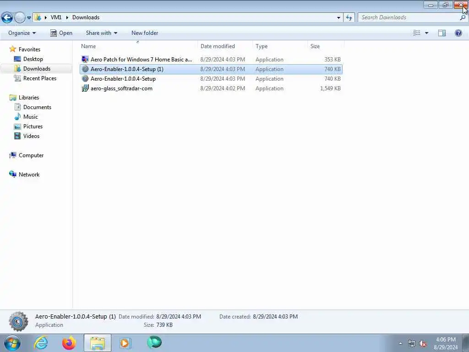Screen dimensions: 469x352
Task: Click the Aero Patch file icon
Action: [85, 59]
